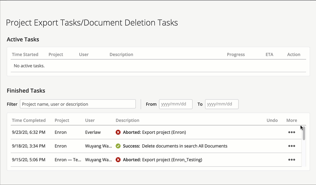The image size is (316, 185).
Task: Click the From label beside the date field
Action: click(x=151, y=104)
